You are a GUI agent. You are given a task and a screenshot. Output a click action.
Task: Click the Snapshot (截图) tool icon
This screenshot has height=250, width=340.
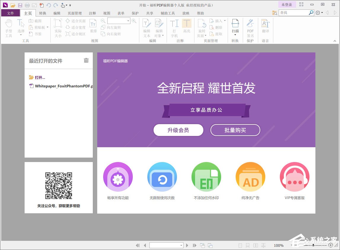tap(30, 21)
